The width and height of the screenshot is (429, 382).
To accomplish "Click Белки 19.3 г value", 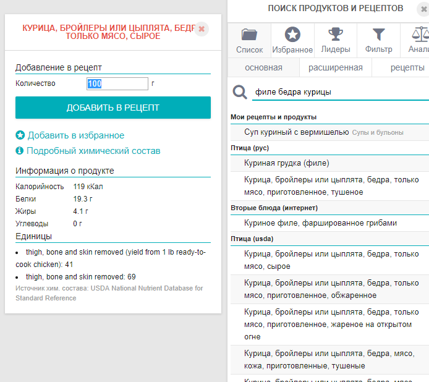I will pyautogui.click(x=83, y=199).
